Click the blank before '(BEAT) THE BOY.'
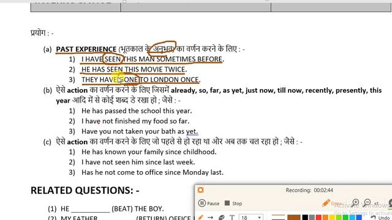The height and width of the screenshot is (220, 392). click(x=91, y=209)
